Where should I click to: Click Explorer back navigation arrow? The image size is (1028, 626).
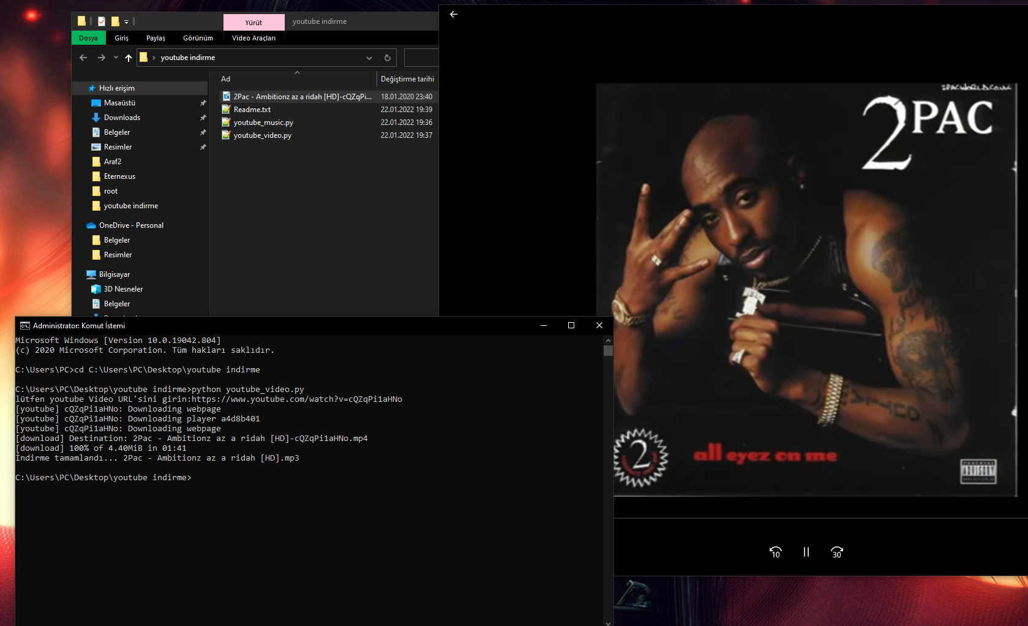point(83,58)
